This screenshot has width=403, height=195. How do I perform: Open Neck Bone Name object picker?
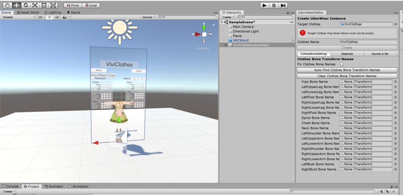pyautogui.click(x=396, y=128)
